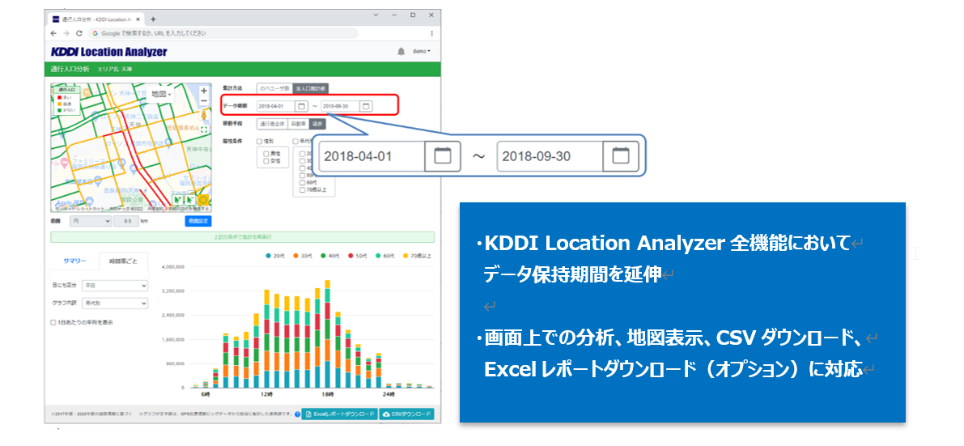
Task: Open the 地図 map type dropdown
Action: pyautogui.click(x=161, y=95)
